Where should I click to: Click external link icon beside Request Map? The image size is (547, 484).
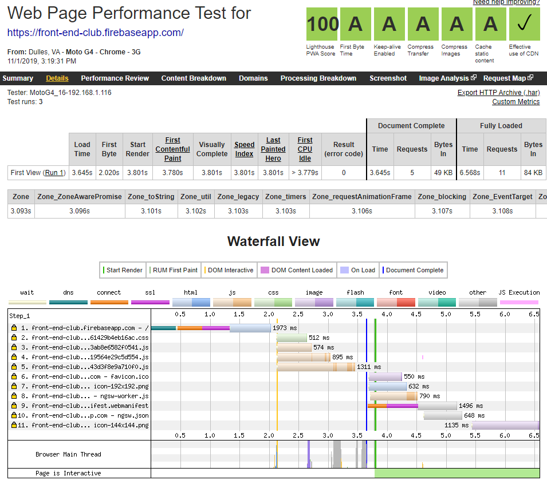tap(530, 78)
